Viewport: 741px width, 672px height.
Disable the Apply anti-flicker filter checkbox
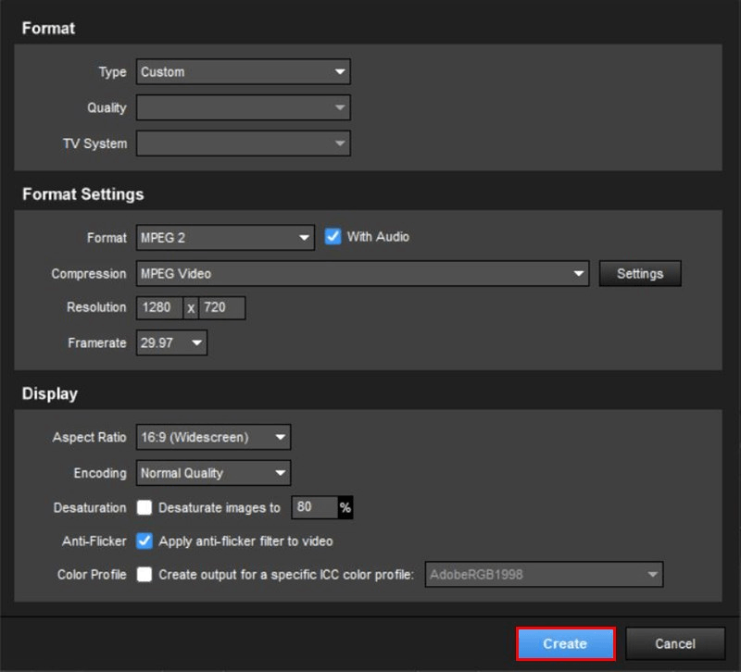pos(144,541)
